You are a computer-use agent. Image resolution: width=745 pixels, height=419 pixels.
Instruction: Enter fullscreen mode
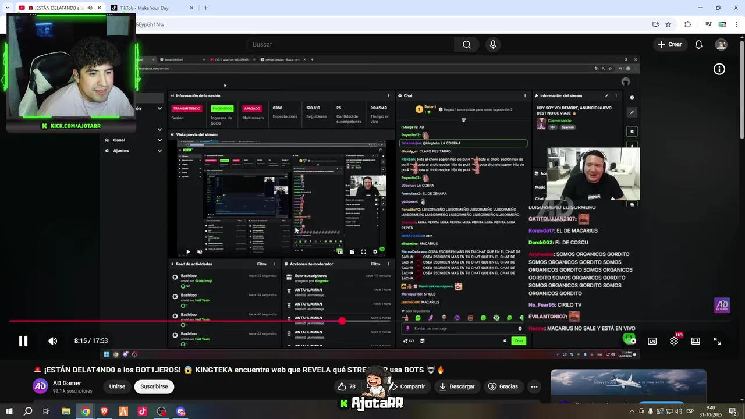point(718,341)
